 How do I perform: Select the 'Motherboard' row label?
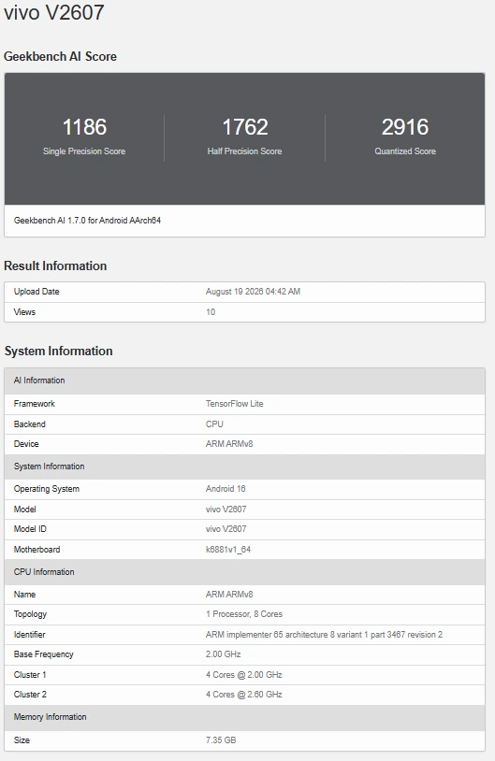pyautogui.click(x=36, y=550)
